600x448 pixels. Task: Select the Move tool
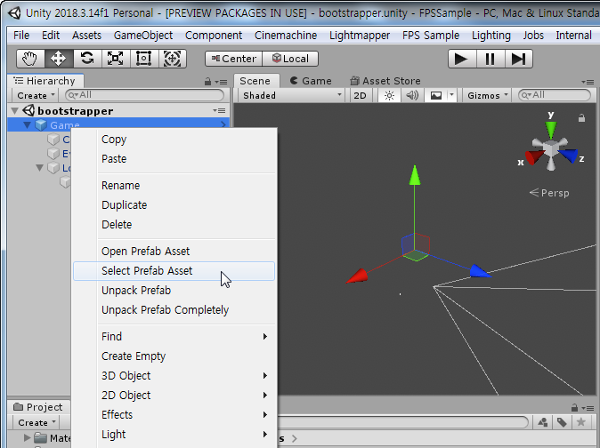(59, 59)
